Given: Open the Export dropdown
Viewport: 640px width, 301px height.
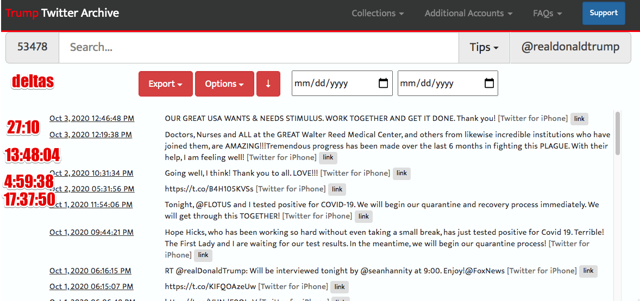Looking at the screenshot, I should (165, 84).
